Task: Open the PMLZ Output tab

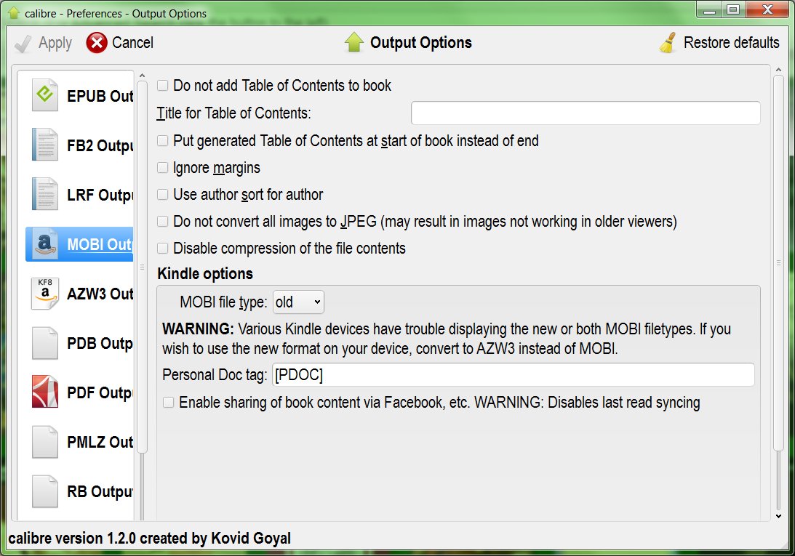Action: [x=100, y=442]
